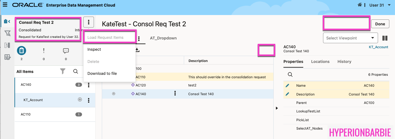This screenshot has height=139, width=395.
Task: Toggle side-by-side layout columns icon
Action: 385,38
